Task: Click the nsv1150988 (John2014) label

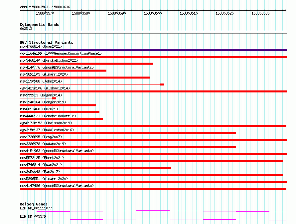Action: tap(41, 81)
